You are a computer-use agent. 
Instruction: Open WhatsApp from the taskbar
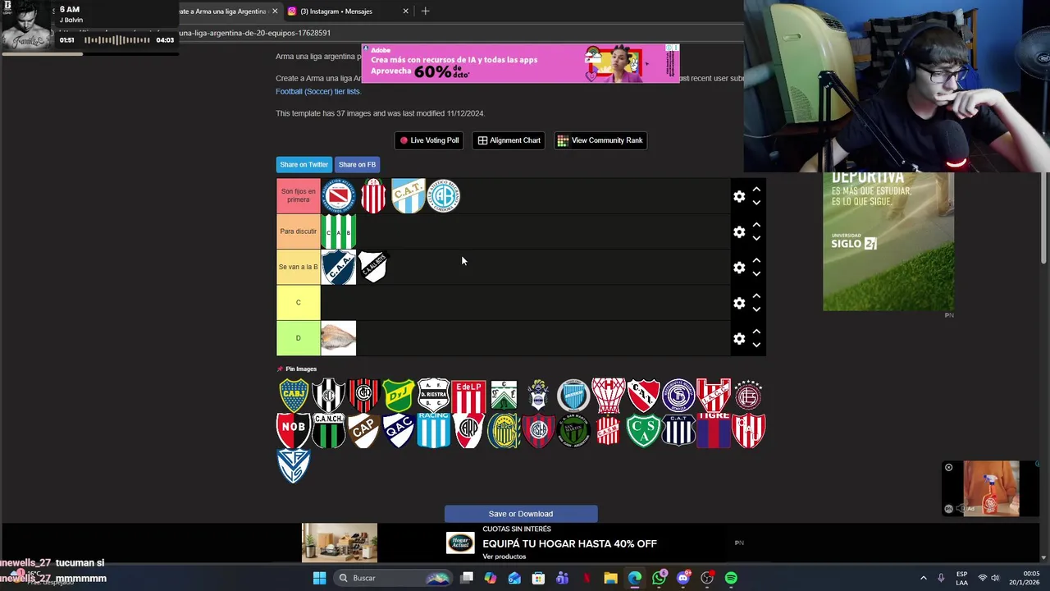660,578
